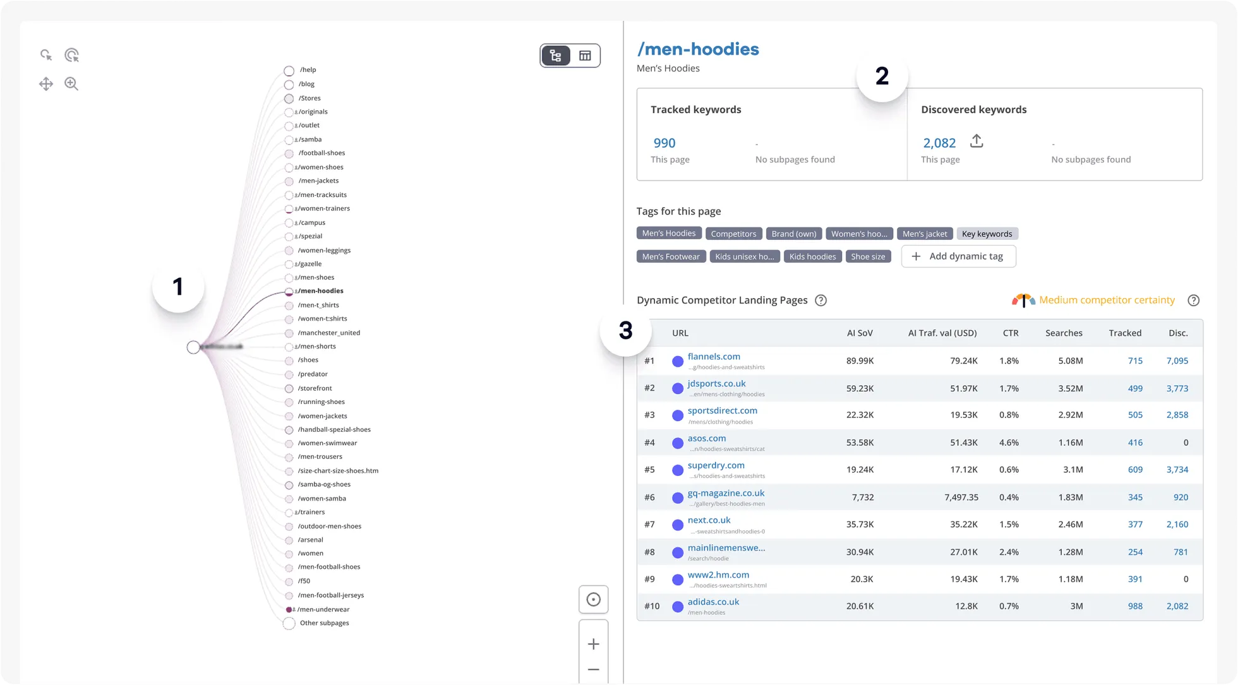The image size is (1238, 685).
Task: Zoom in with the plus button
Action: 593,644
